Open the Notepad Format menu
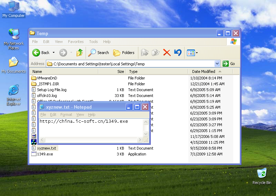Viewport: 276px width, 196px height. point(66,115)
